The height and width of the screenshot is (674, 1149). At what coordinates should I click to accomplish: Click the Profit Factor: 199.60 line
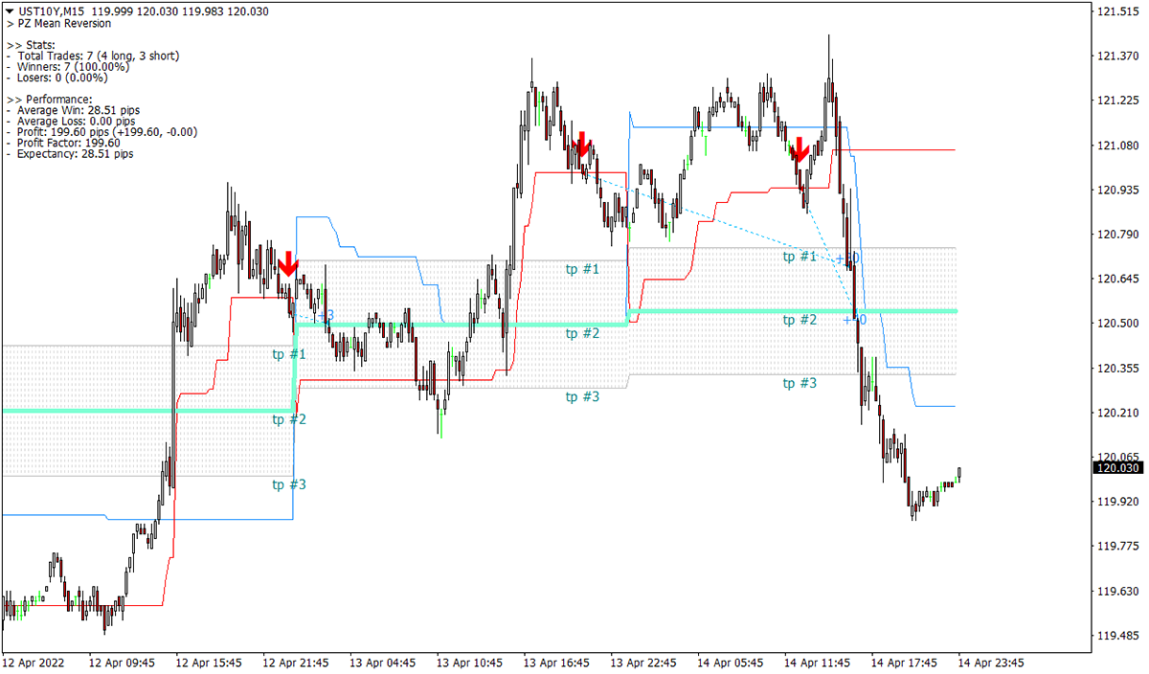(63, 143)
